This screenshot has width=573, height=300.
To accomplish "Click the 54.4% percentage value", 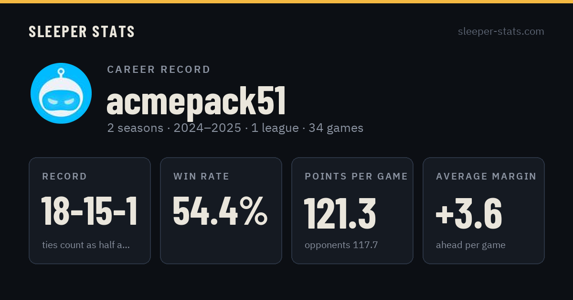I will point(220,211).
